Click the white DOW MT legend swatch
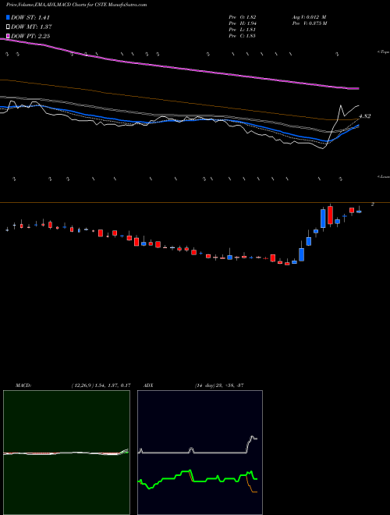 pyautogui.click(x=8, y=27)
